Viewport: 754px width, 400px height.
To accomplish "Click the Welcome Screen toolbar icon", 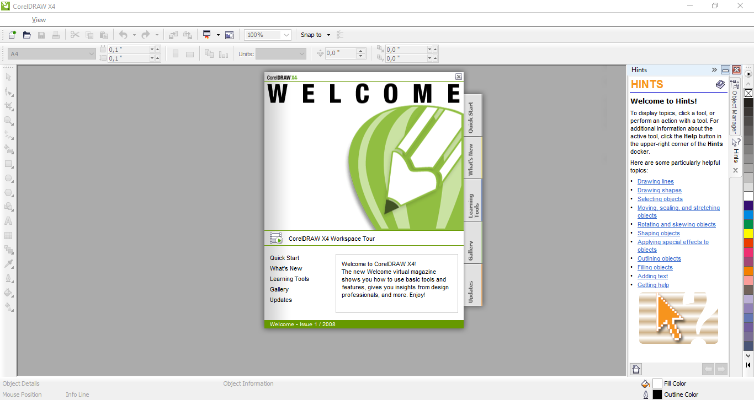I will (230, 35).
